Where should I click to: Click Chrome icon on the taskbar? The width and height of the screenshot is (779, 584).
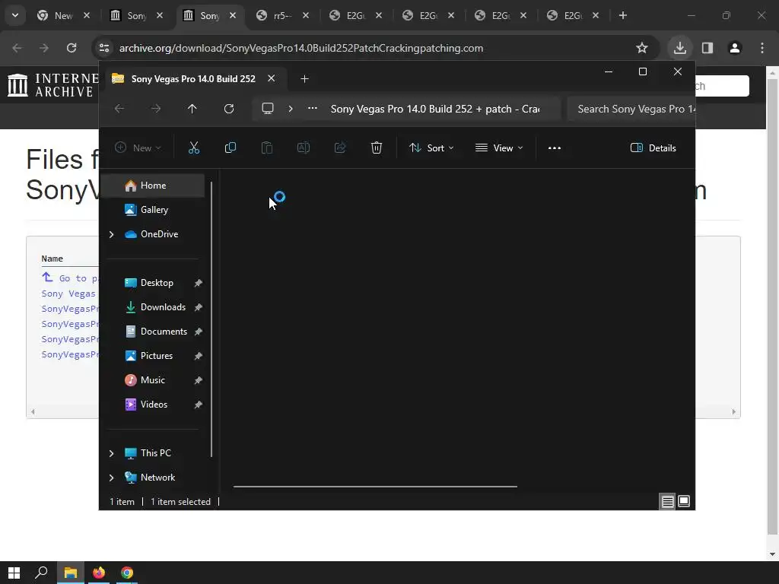point(127,573)
